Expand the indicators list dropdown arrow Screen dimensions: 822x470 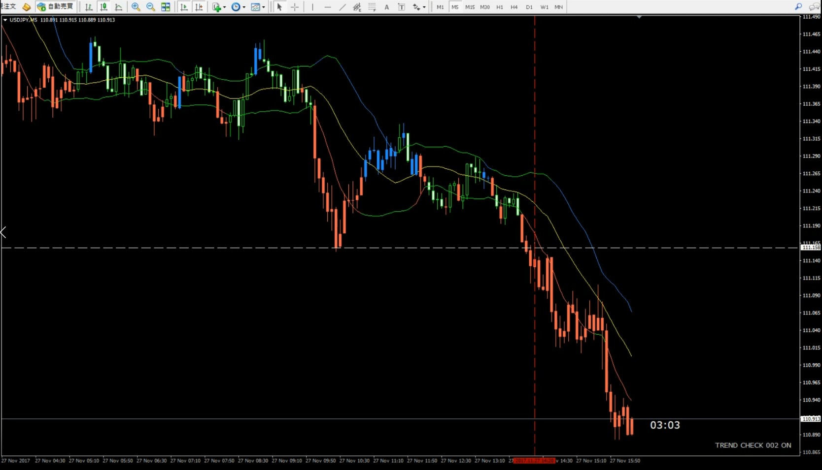click(x=224, y=7)
